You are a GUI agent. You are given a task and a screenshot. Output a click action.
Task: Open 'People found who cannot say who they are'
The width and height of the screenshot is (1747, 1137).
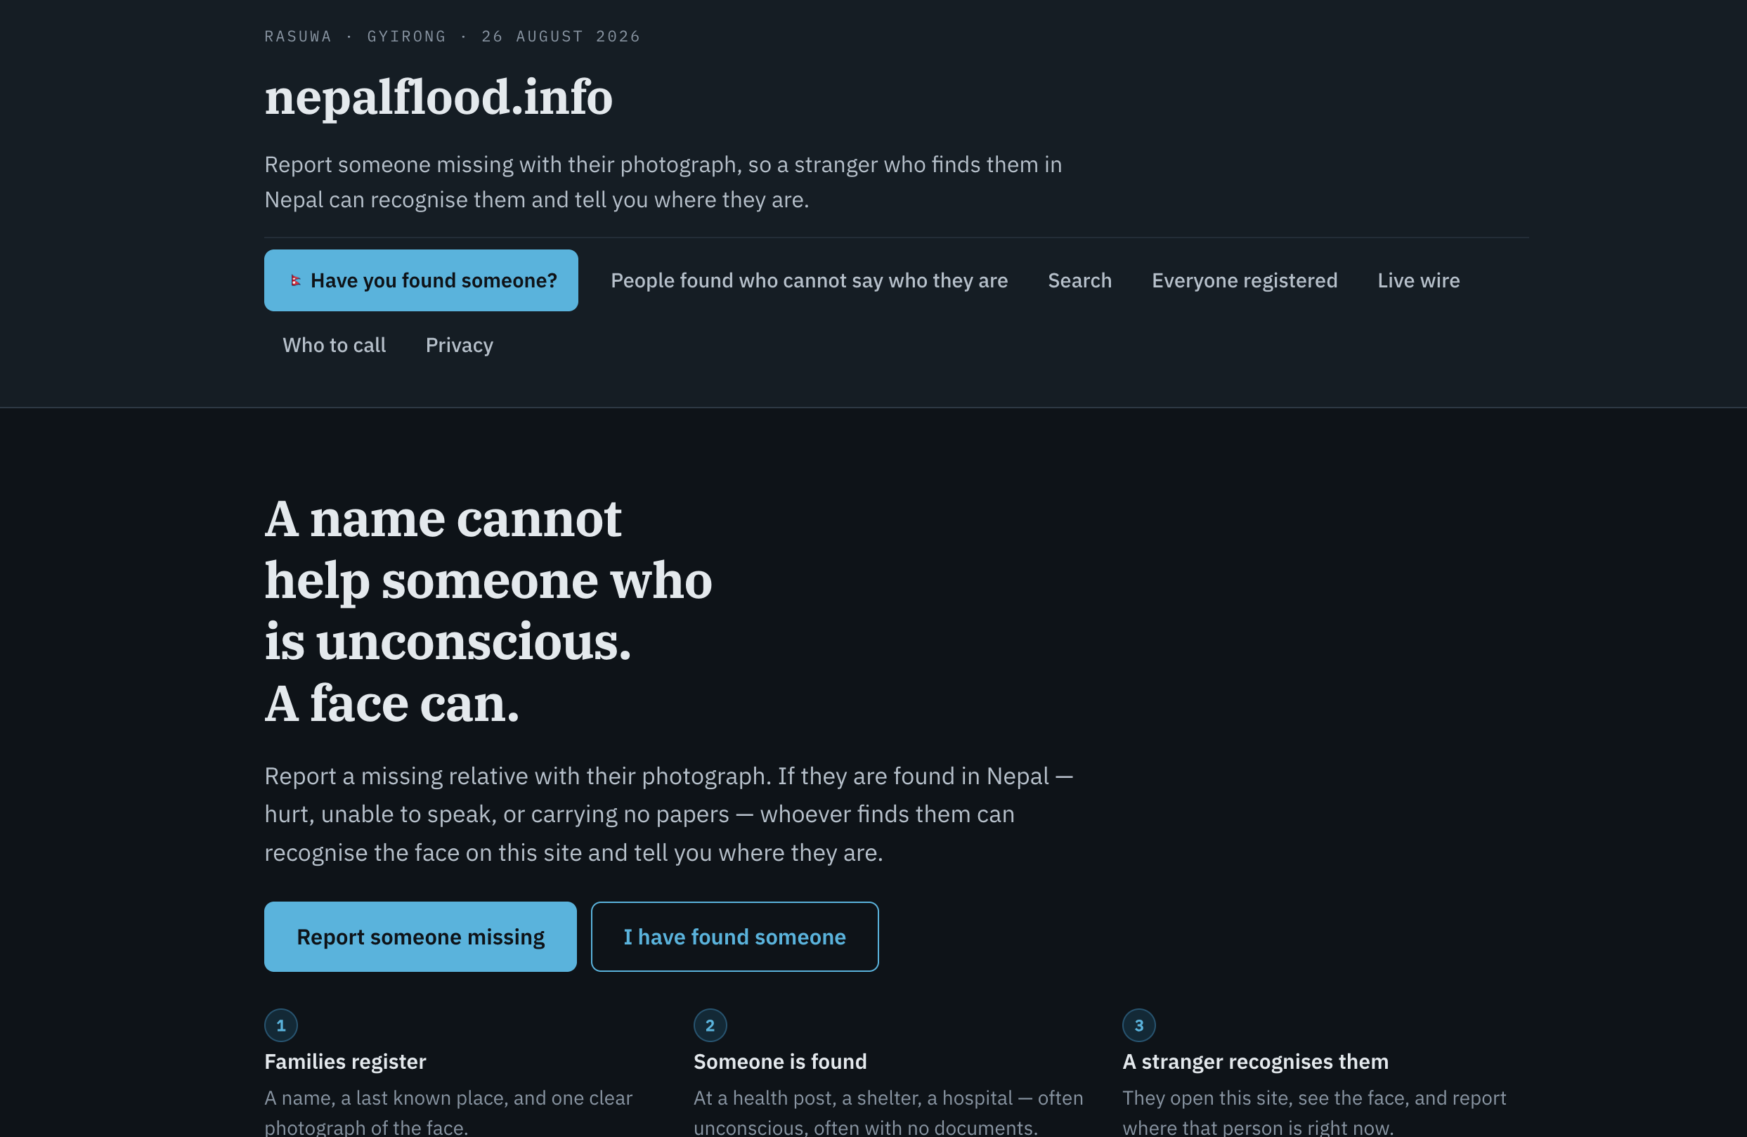pos(809,280)
